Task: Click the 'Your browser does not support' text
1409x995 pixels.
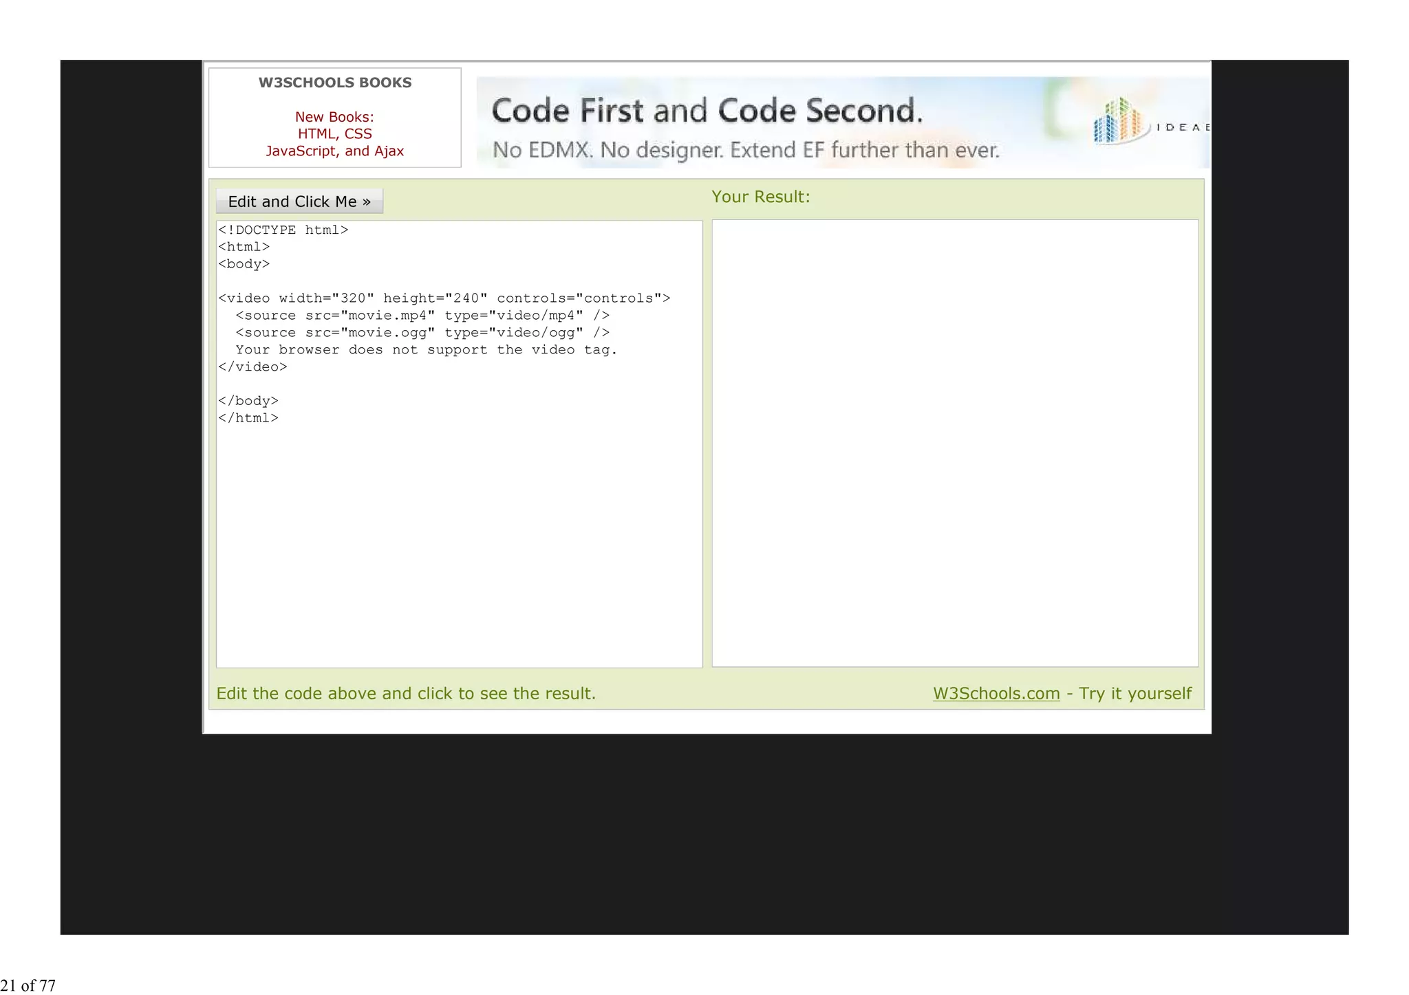Action: 426,349
